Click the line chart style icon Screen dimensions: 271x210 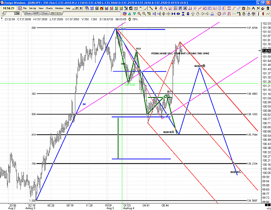point(268,13)
